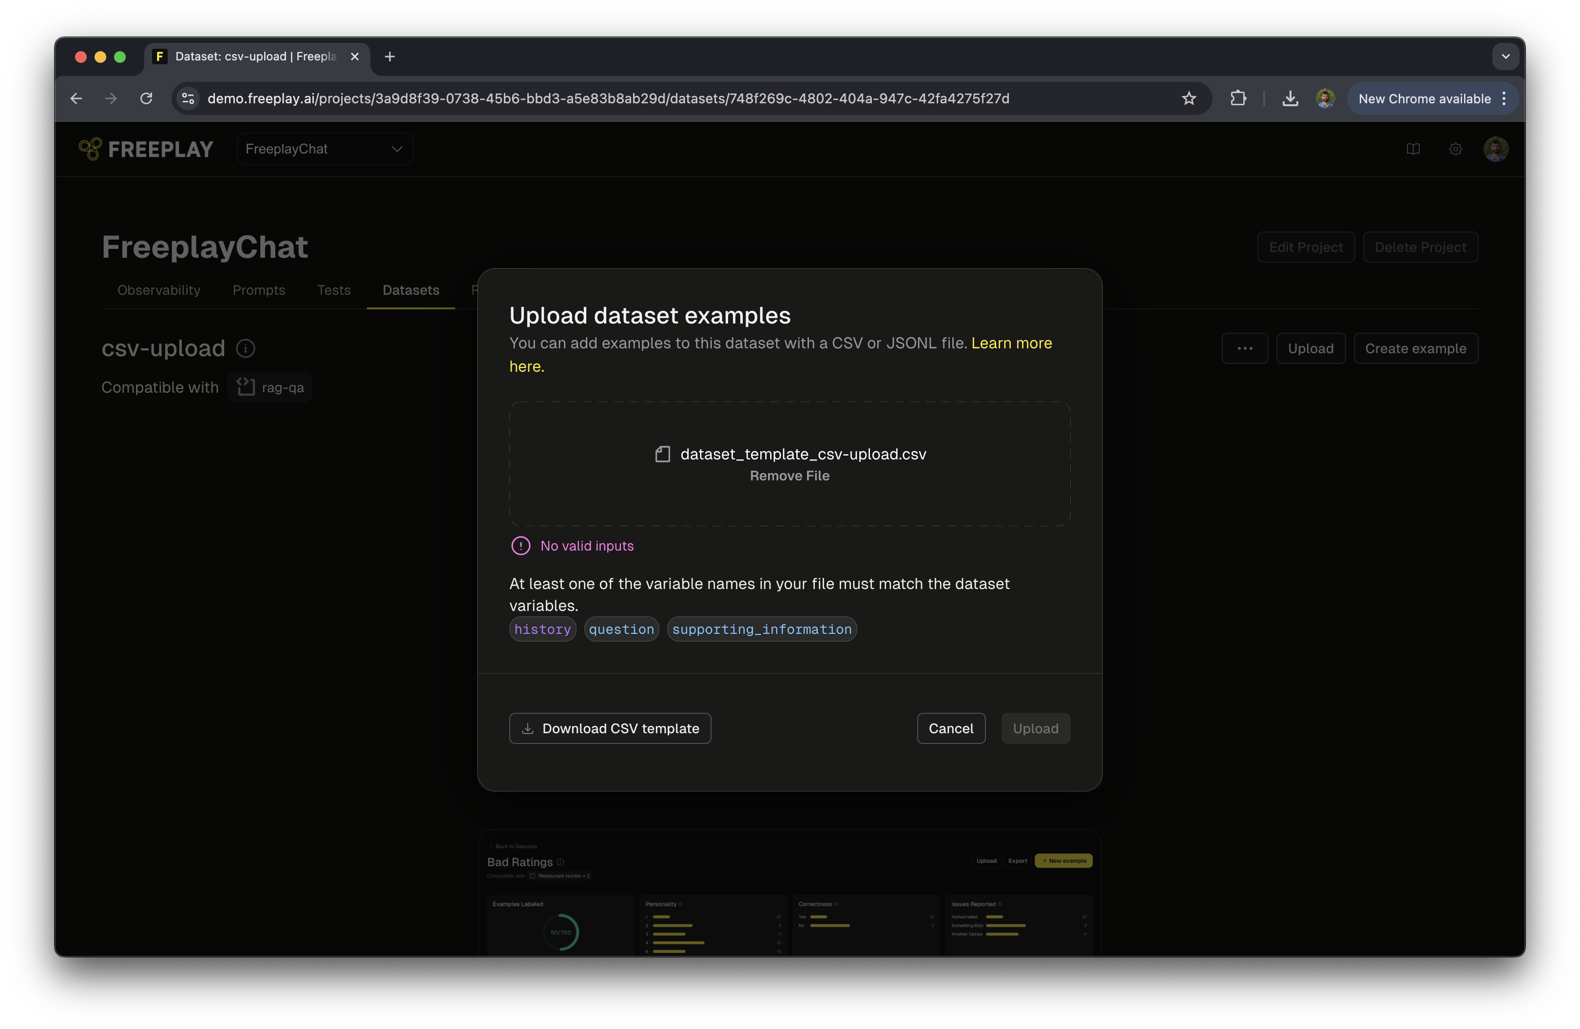
Task: Reload the page
Action: click(146, 98)
